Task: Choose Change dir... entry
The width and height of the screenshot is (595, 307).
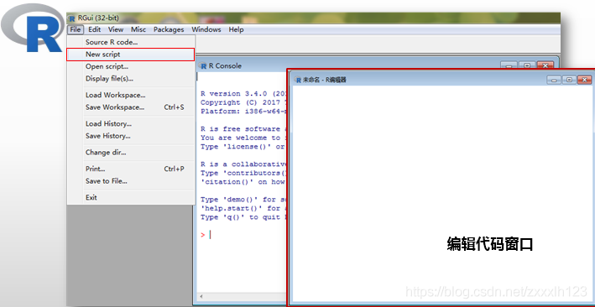Action: click(131, 153)
